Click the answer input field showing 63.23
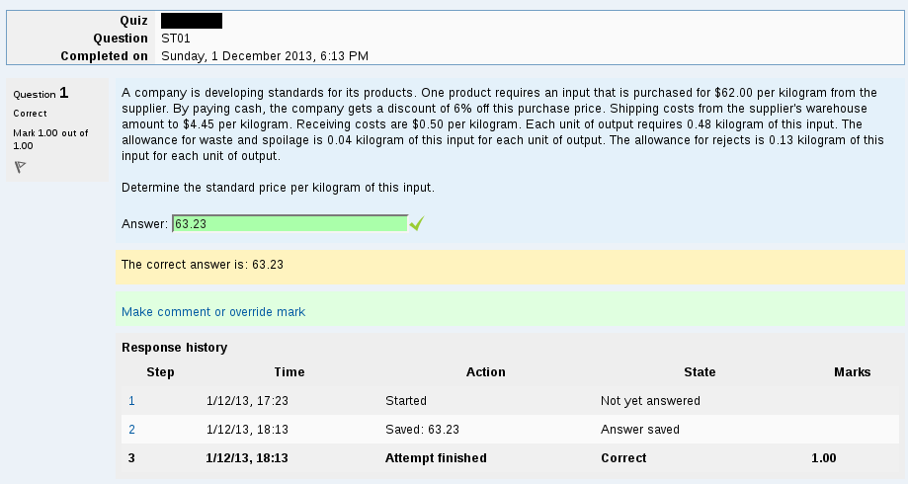The height and width of the screenshot is (484, 908). (x=290, y=223)
